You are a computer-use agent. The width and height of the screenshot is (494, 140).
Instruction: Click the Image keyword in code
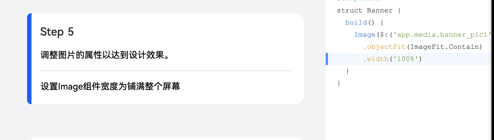coord(365,35)
